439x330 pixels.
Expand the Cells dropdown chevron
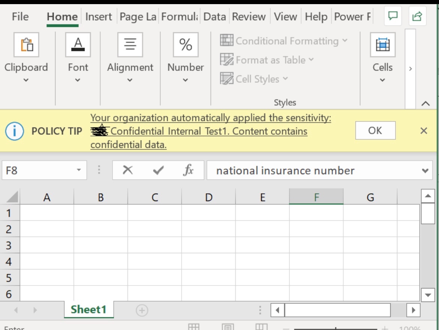tap(382, 80)
